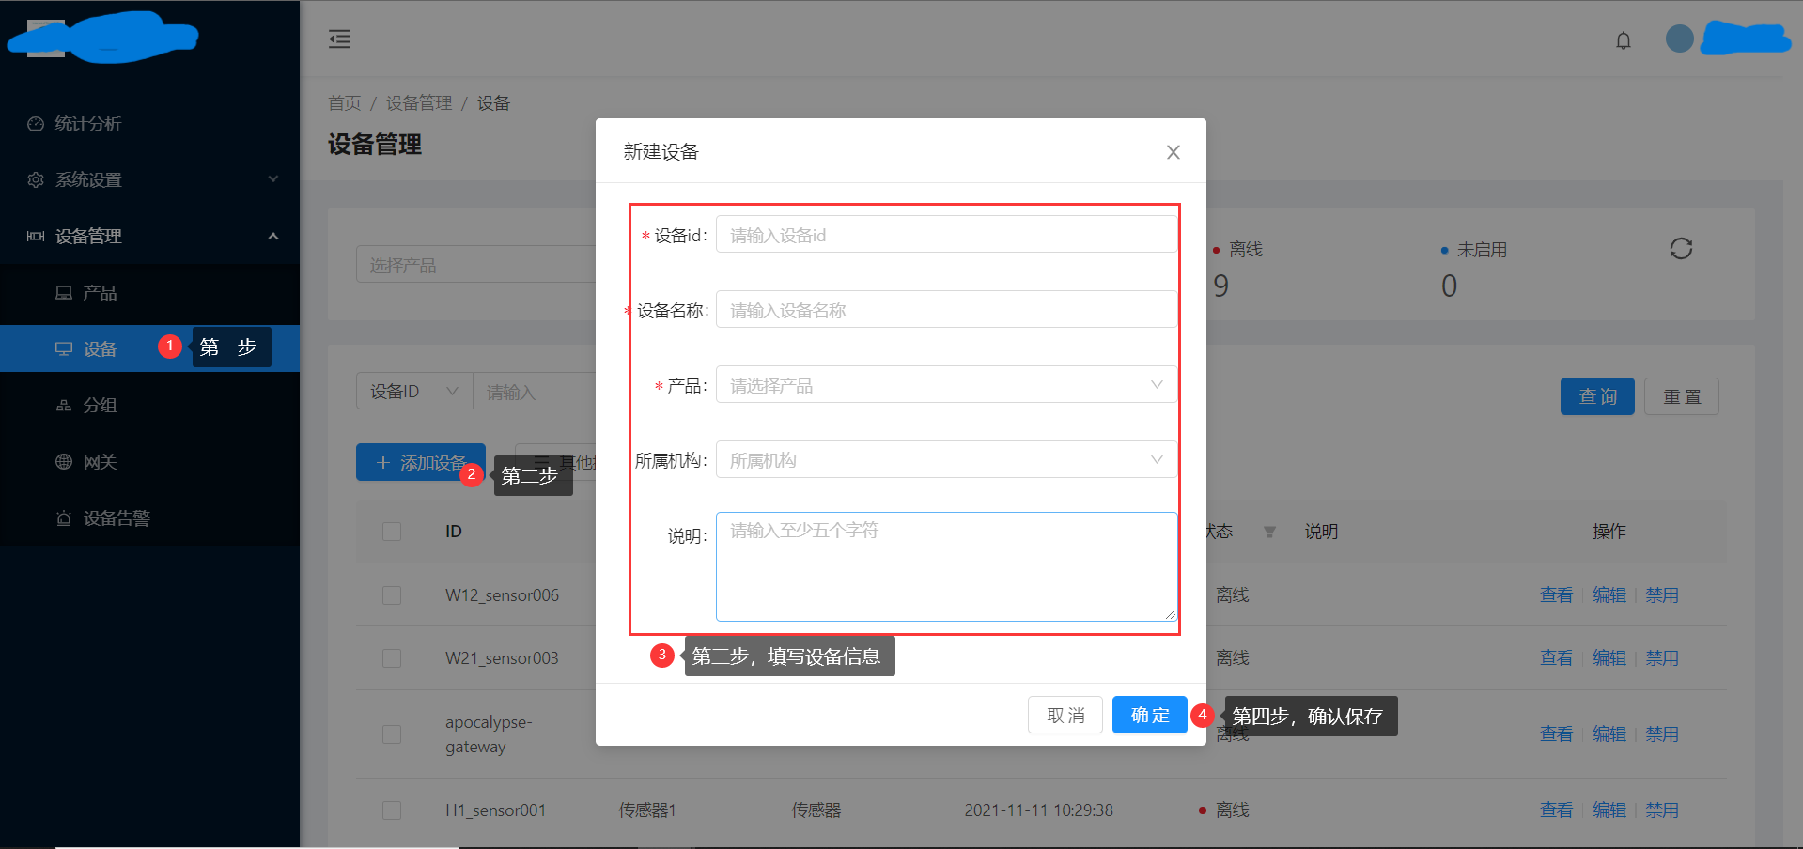View H1_sensor001 via 查看 link
The width and height of the screenshot is (1803, 849).
[1556, 810]
